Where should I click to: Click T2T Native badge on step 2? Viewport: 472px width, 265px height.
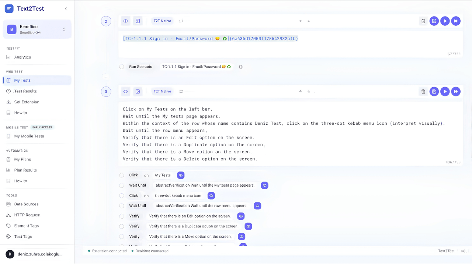click(x=162, y=21)
